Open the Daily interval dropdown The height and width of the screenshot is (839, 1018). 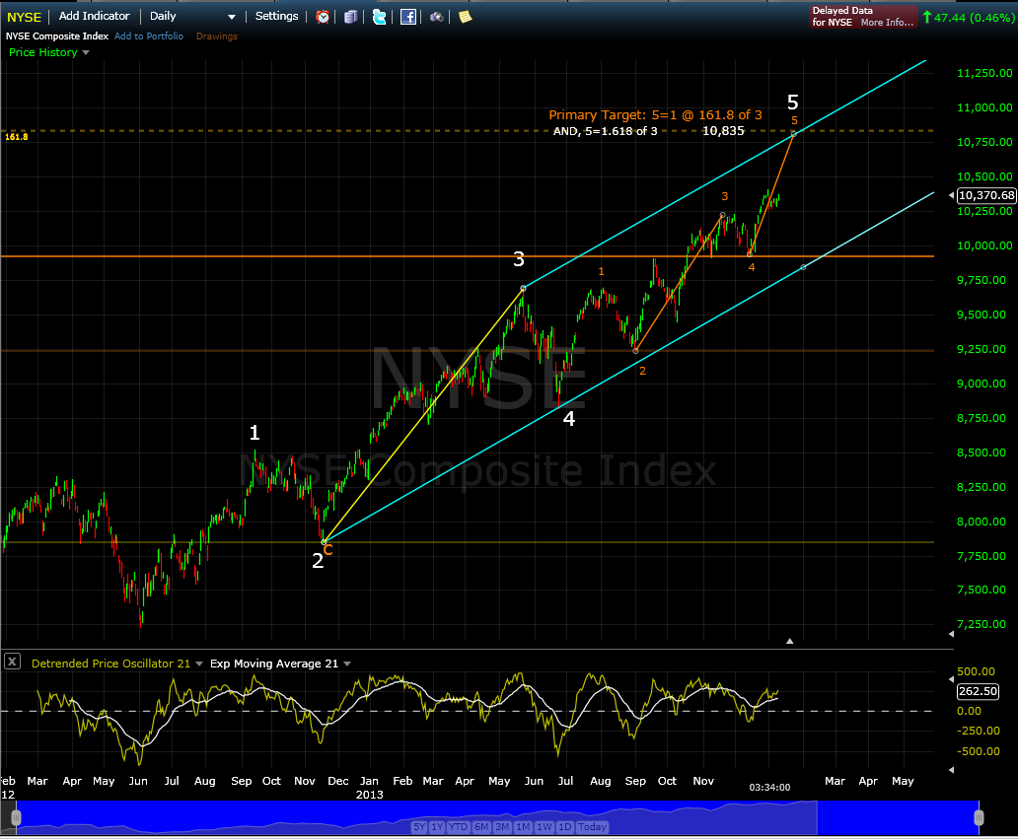[x=192, y=16]
